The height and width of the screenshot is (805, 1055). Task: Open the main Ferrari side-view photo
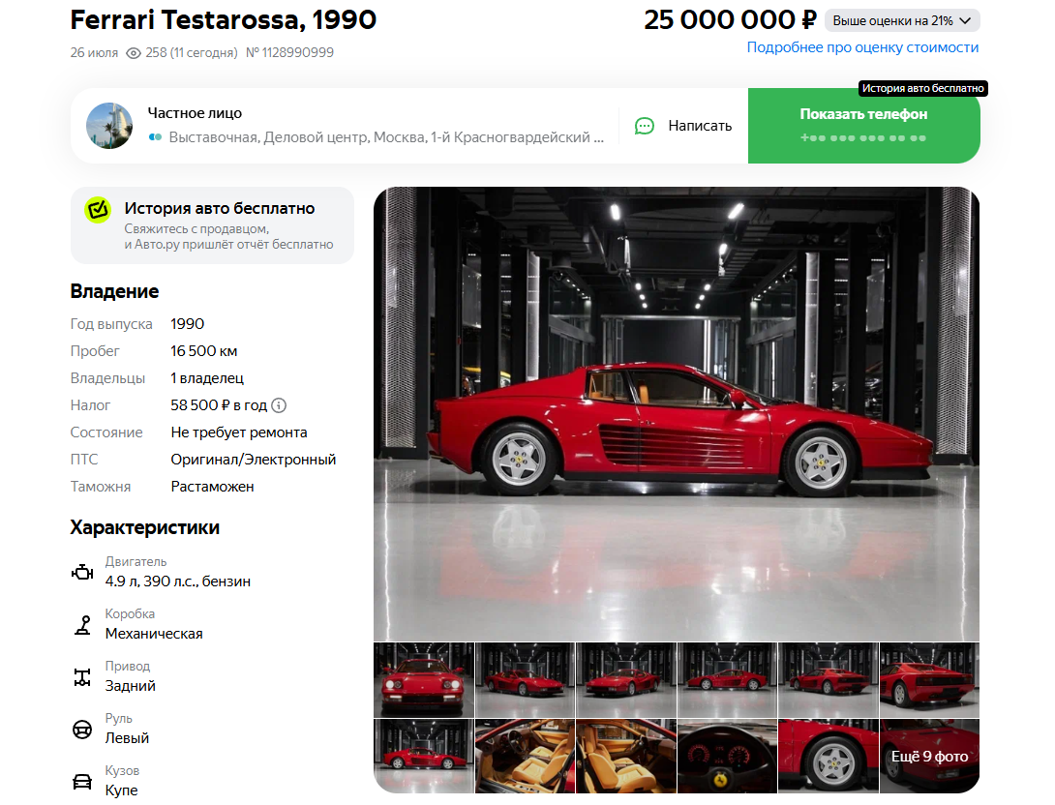coord(677,413)
